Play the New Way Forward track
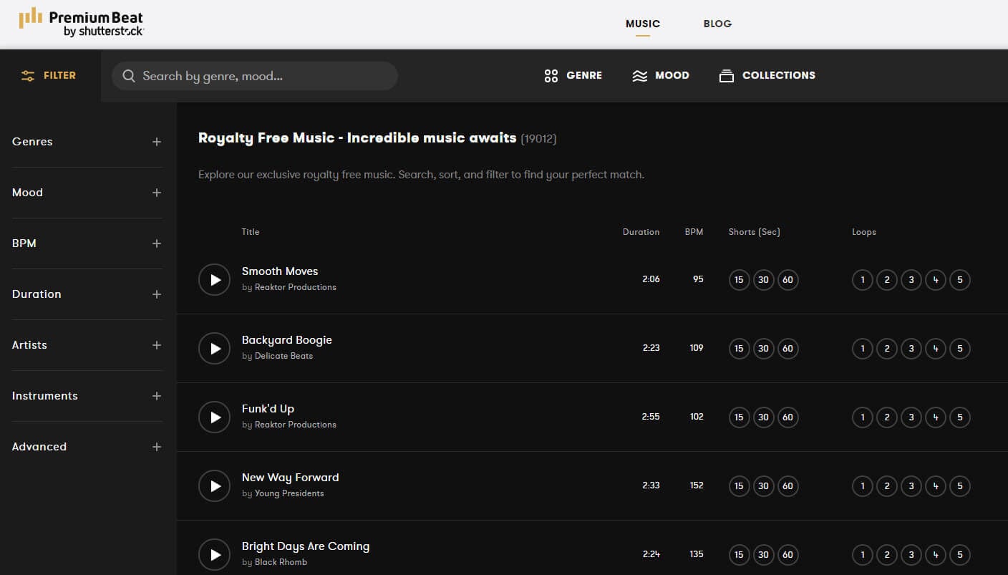 [x=214, y=485]
